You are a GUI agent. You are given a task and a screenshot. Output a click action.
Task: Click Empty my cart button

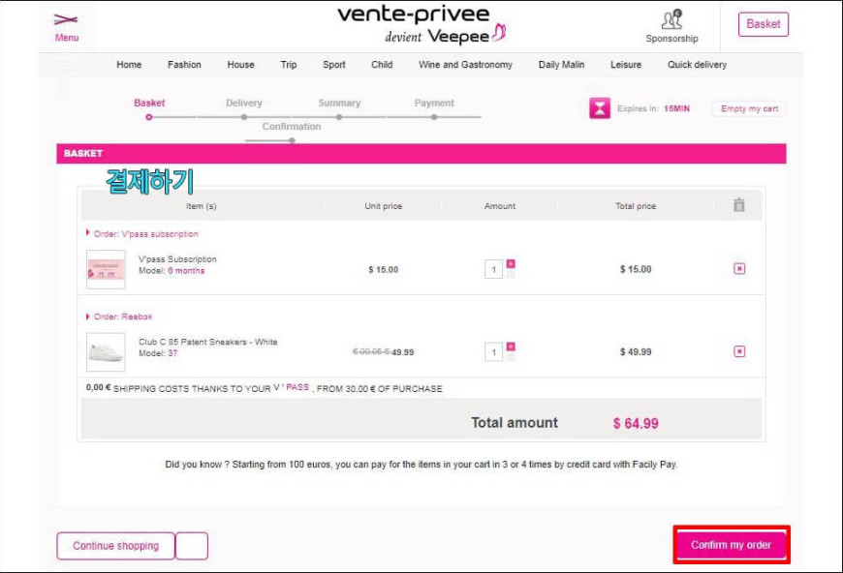coord(749,108)
